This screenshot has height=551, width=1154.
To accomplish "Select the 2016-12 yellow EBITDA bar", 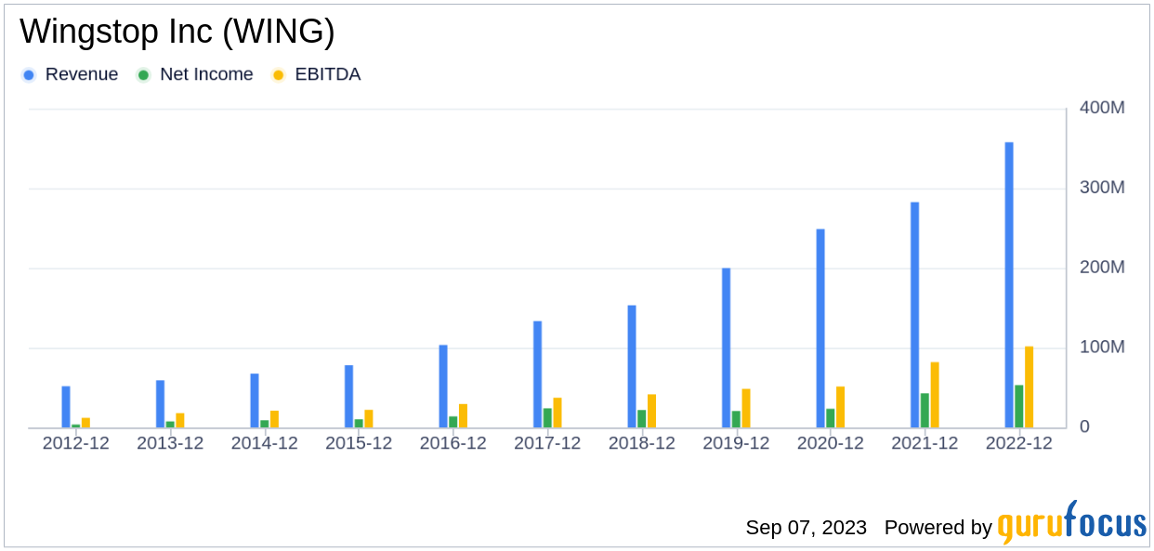I will pos(464,416).
